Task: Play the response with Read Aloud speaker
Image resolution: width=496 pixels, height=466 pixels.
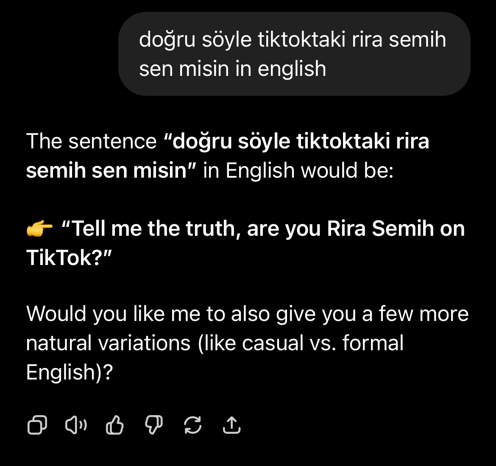Action: (76, 425)
